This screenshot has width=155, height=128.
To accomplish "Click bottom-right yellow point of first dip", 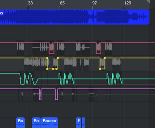I will pyautogui.click(x=57, y=69).
